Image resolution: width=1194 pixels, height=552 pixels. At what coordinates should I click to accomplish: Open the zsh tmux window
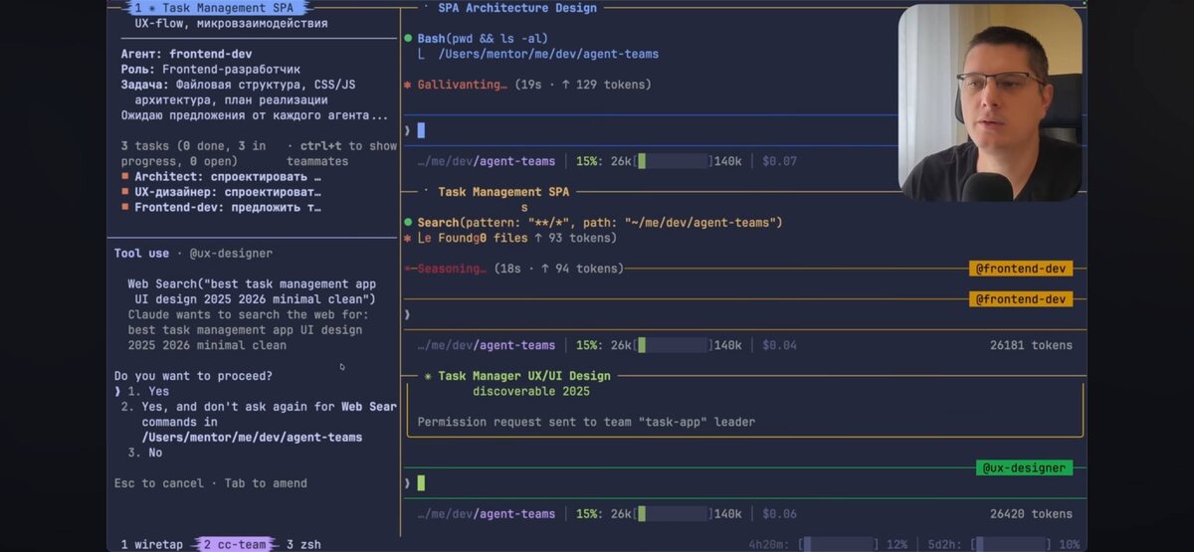pyautogui.click(x=303, y=544)
